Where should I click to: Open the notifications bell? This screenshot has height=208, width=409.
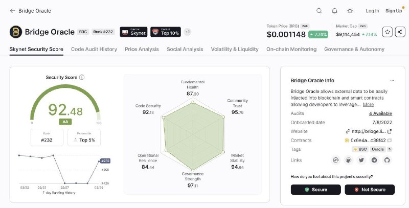tap(334, 11)
